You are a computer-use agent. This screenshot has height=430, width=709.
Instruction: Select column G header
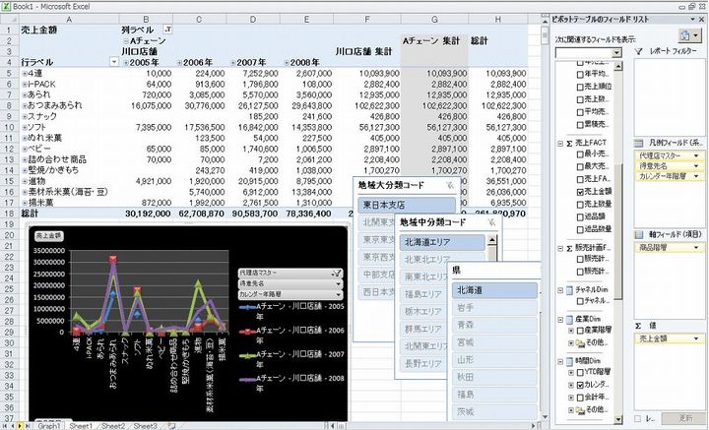point(434,20)
